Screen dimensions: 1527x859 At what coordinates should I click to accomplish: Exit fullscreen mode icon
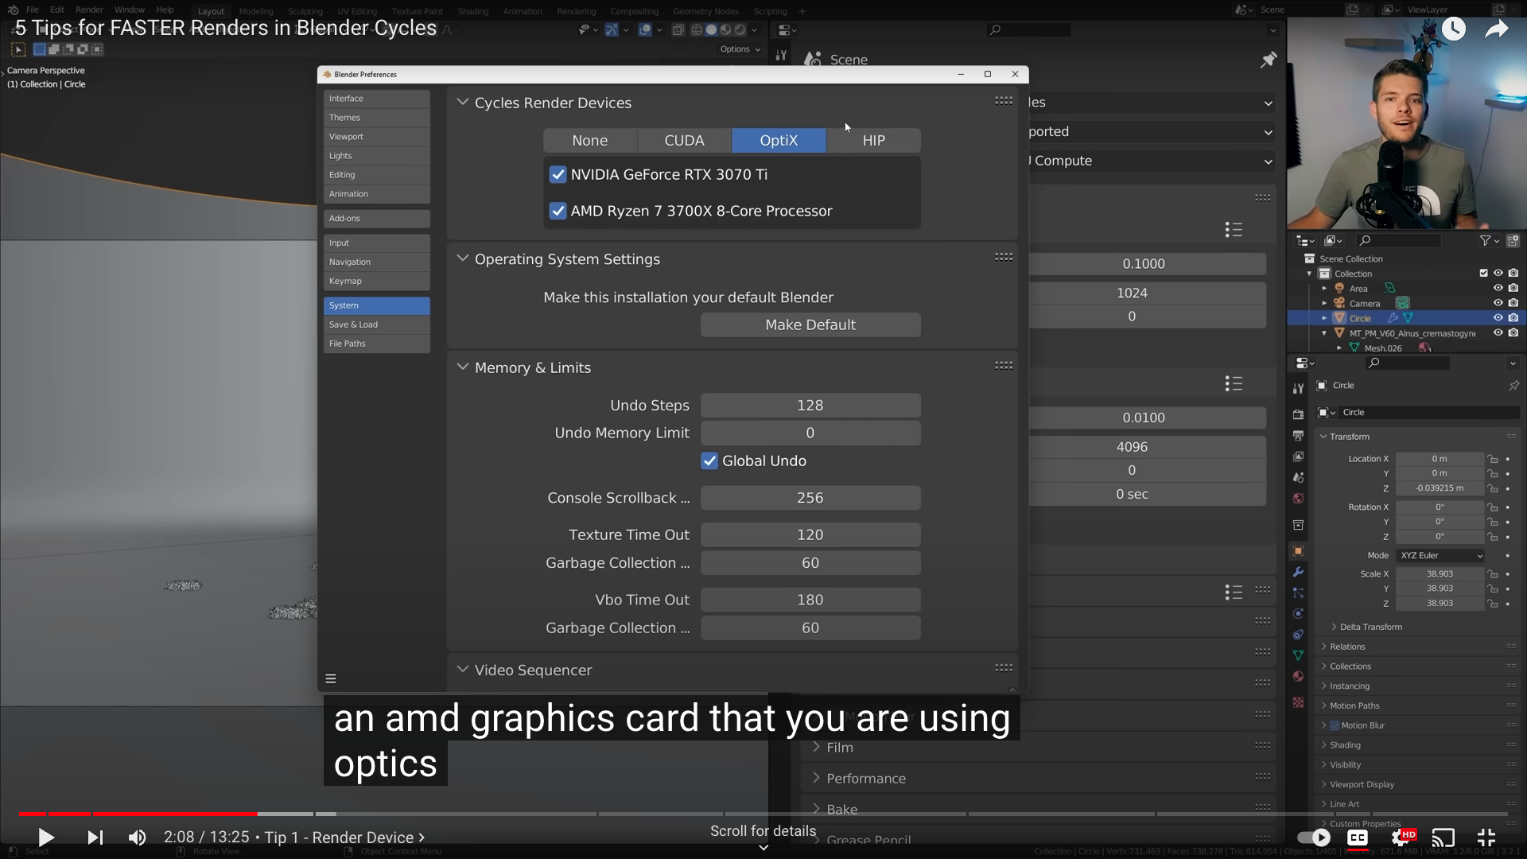1486,838
